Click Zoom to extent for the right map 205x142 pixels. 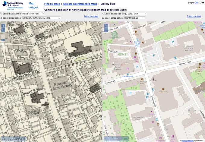click(x=194, y=16)
